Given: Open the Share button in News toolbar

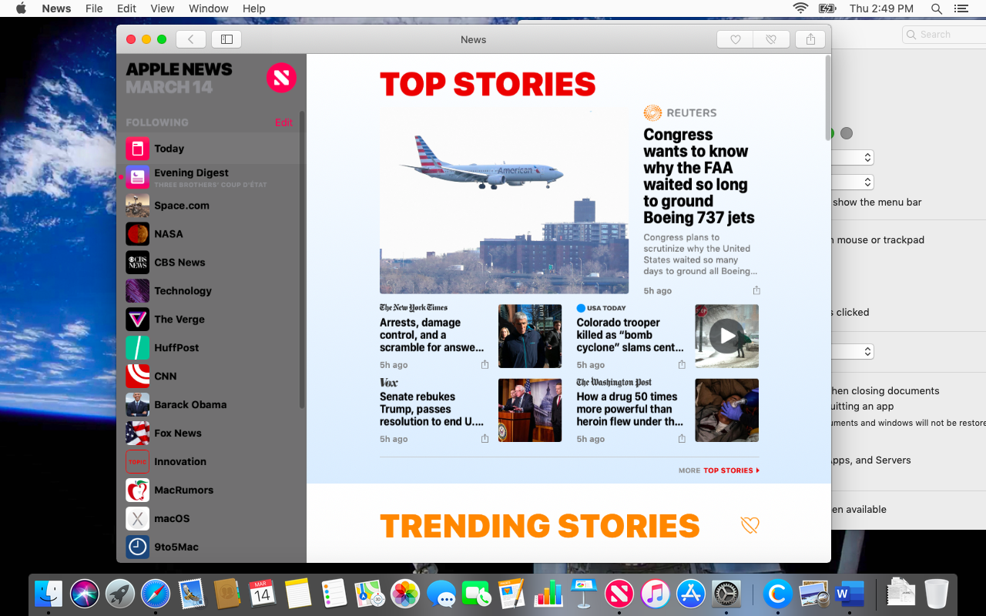Looking at the screenshot, I should click(x=810, y=39).
